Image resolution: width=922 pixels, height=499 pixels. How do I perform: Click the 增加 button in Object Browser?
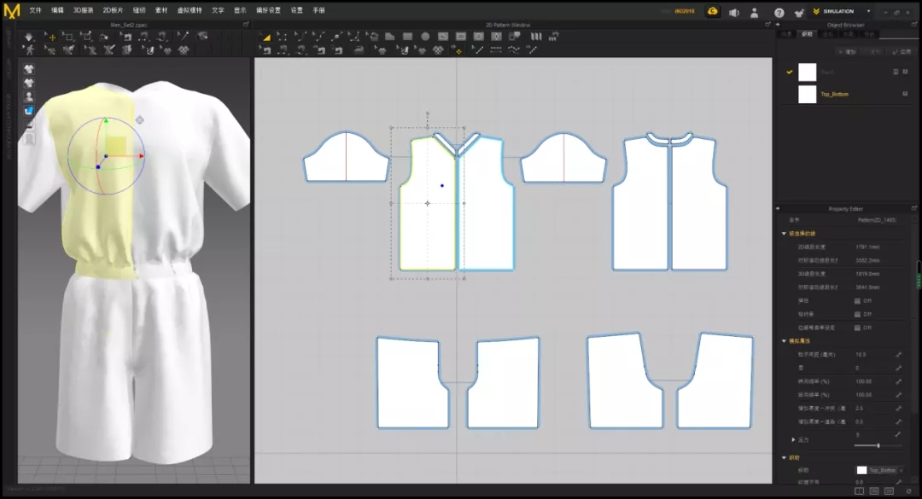tap(849, 52)
